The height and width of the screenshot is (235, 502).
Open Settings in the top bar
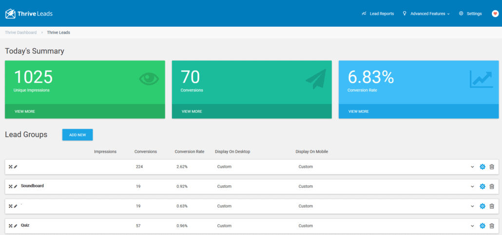pyautogui.click(x=470, y=14)
